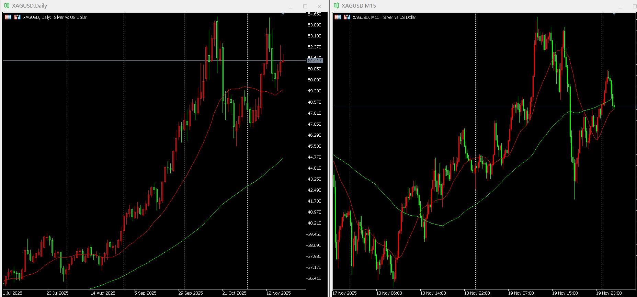Screen dimensions: 637x297
Task: Click chart shift triangle on Daily chart
Action: pos(283,14)
